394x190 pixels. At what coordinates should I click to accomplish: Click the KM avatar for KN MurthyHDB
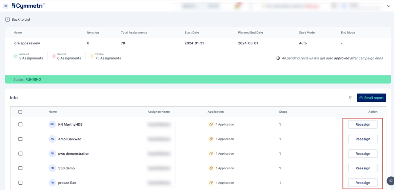52,125
